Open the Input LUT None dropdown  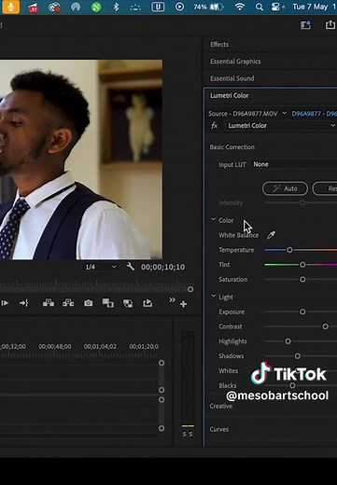coord(293,164)
